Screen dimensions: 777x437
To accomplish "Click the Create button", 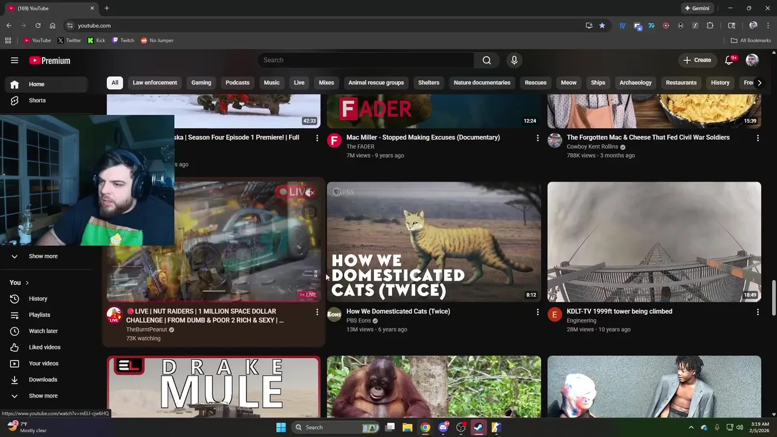I will point(697,60).
